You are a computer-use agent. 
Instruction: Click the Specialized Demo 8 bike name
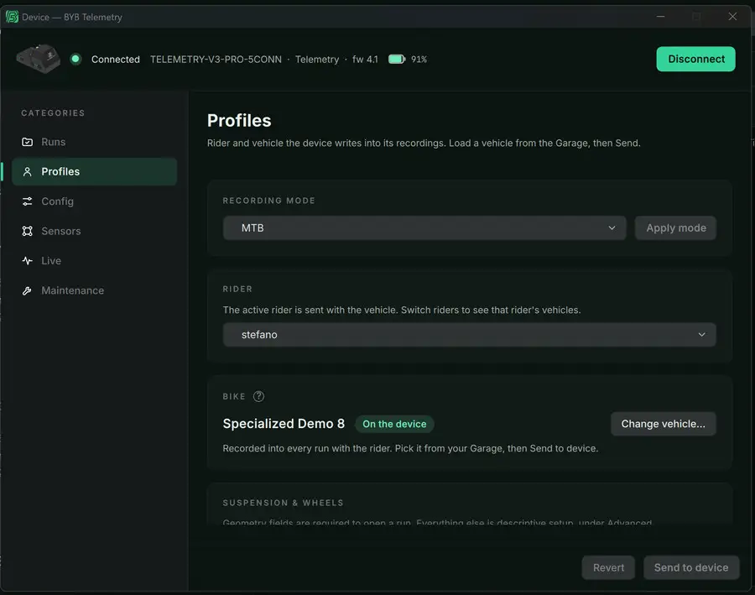(284, 424)
